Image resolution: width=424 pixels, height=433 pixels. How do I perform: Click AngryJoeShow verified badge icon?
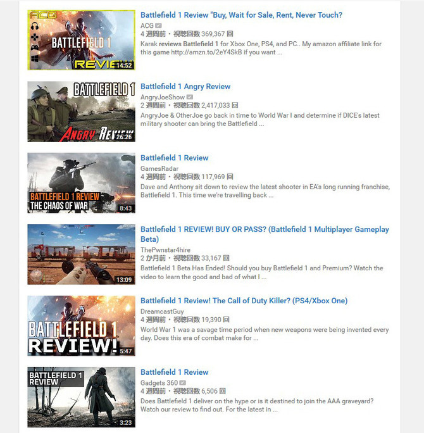pyautogui.click(x=190, y=97)
